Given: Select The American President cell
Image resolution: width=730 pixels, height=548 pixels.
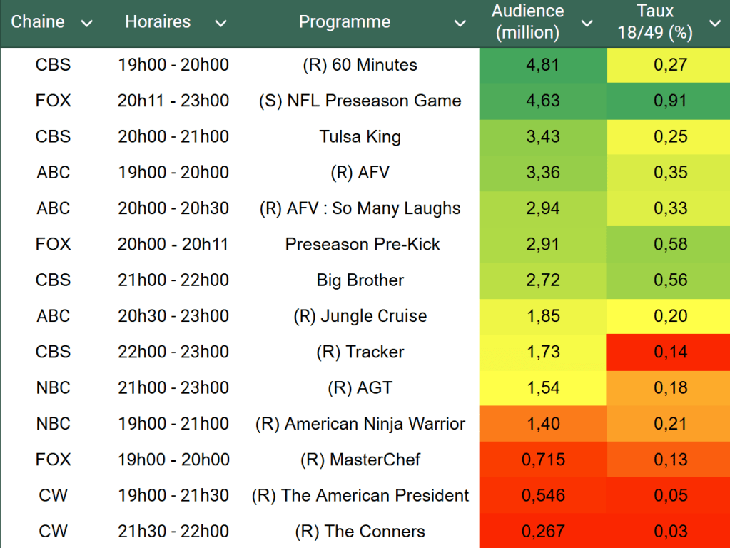Looking at the screenshot, I should [360, 496].
